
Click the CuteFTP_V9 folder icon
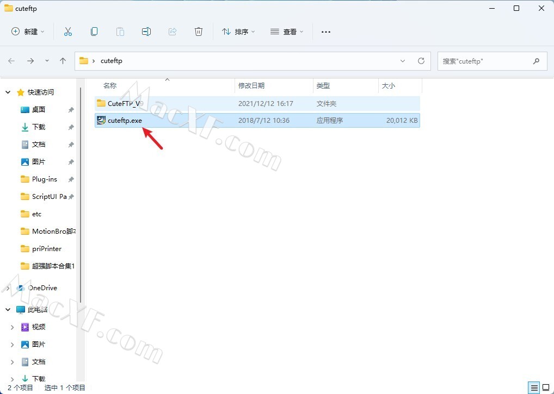click(101, 103)
